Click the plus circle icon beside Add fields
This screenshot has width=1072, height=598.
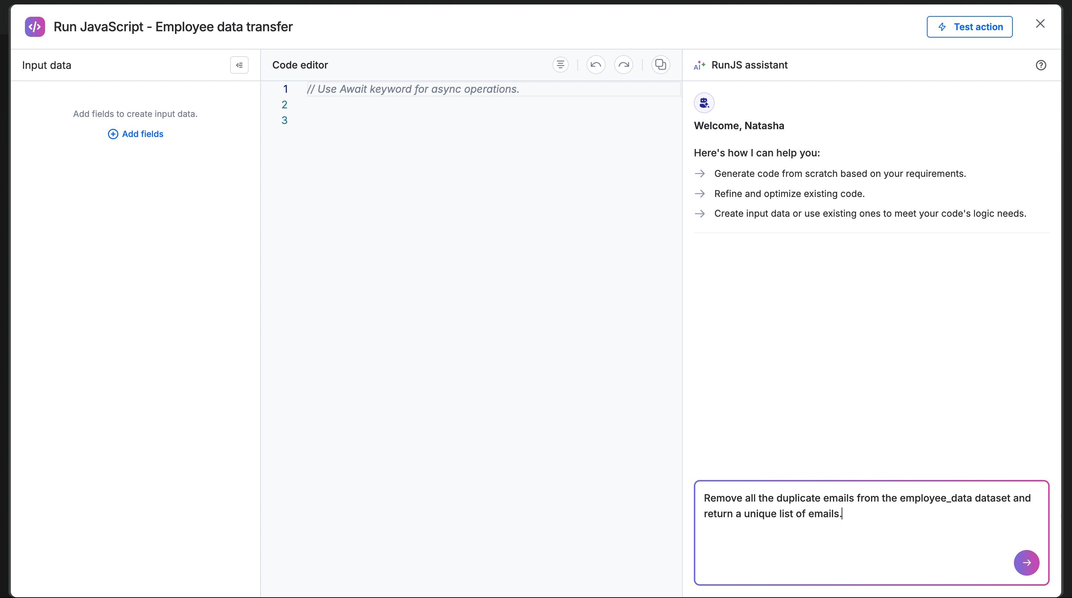pos(113,134)
